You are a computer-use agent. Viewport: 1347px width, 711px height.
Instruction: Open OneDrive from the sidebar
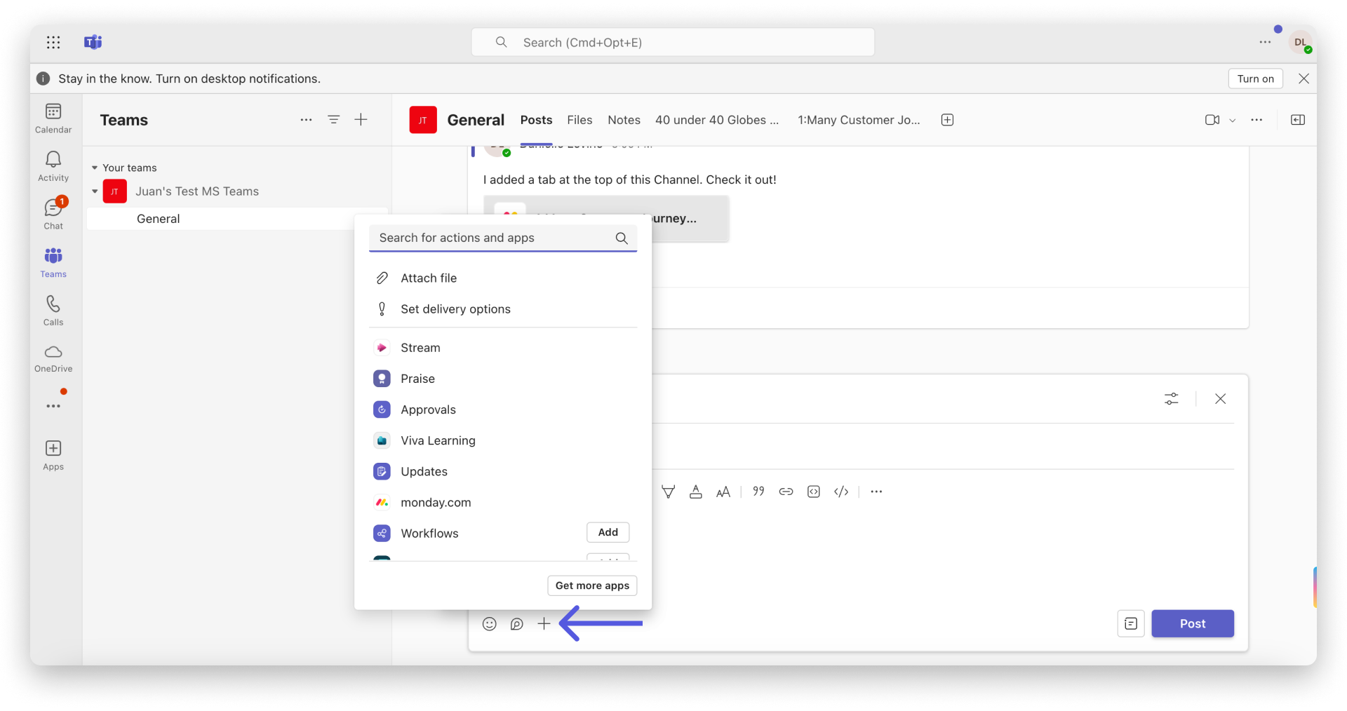point(53,358)
